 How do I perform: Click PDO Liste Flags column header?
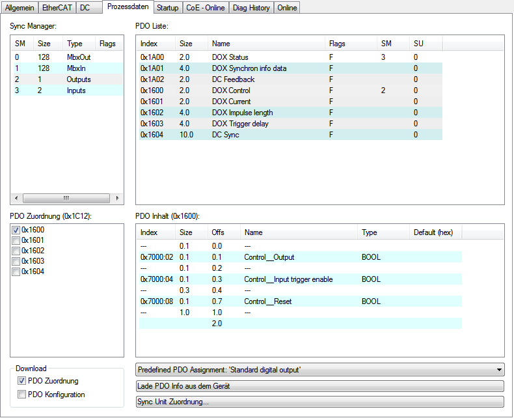[x=351, y=44]
